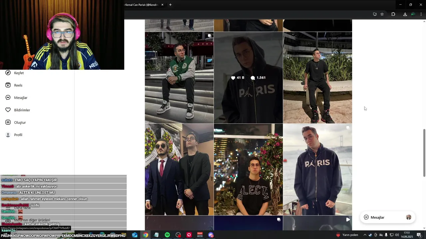Open the navy Paris hoodie by the bridge post

pyautogui.click(x=318, y=169)
